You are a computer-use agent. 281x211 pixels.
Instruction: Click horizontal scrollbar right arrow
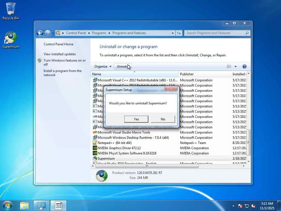coord(244,166)
